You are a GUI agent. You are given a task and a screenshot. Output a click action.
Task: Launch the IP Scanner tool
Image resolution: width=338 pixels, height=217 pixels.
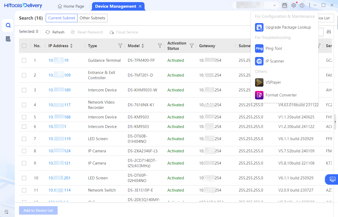(x=275, y=61)
